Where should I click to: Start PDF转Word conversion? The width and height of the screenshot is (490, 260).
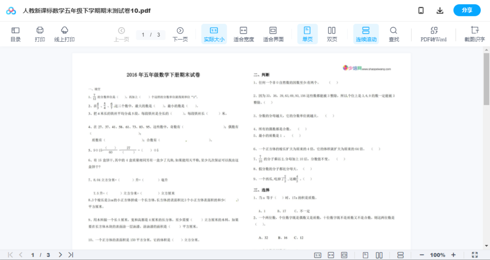click(433, 34)
